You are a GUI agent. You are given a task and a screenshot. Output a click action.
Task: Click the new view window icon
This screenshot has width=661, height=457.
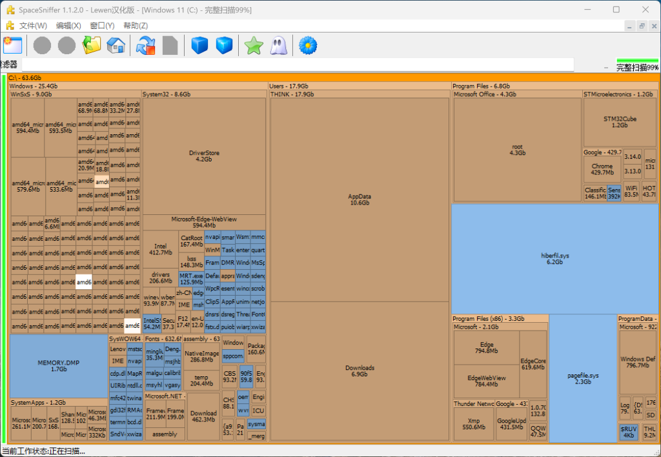click(x=12, y=45)
